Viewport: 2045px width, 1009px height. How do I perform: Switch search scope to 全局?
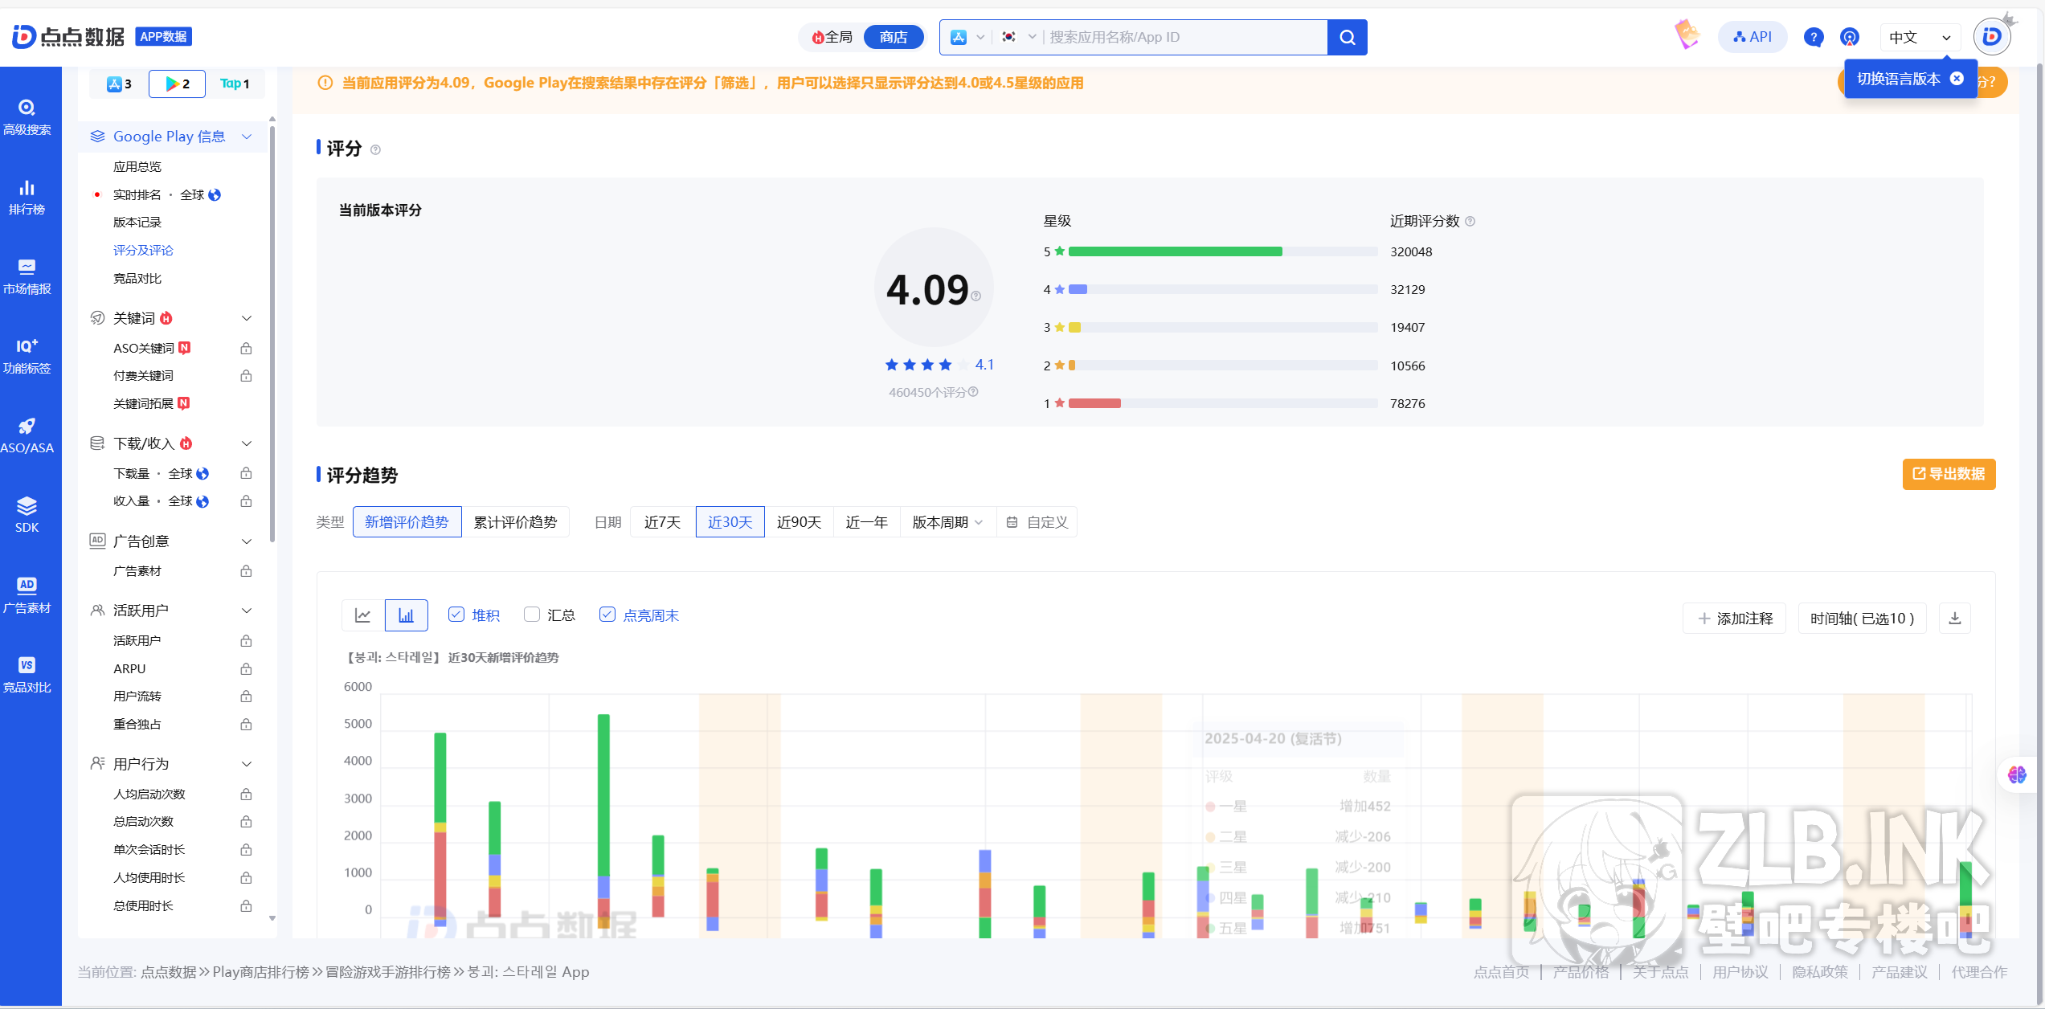(x=832, y=37)
